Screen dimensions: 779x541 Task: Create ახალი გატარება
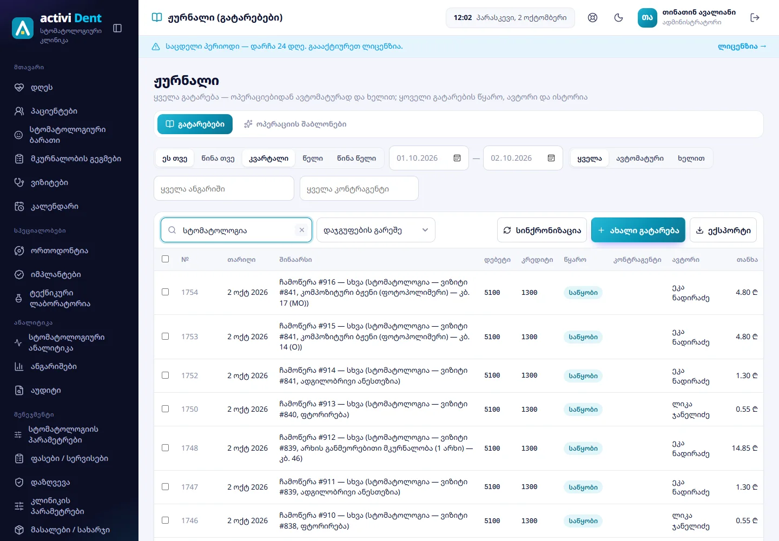pyautogui.click(x=638, y=230)
